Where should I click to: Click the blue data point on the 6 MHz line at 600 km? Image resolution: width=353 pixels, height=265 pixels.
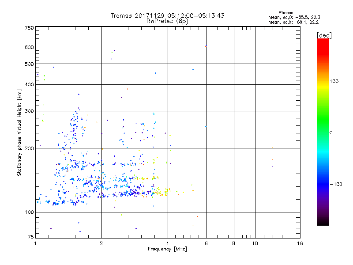pyautogui.click(x=206, y=46)
